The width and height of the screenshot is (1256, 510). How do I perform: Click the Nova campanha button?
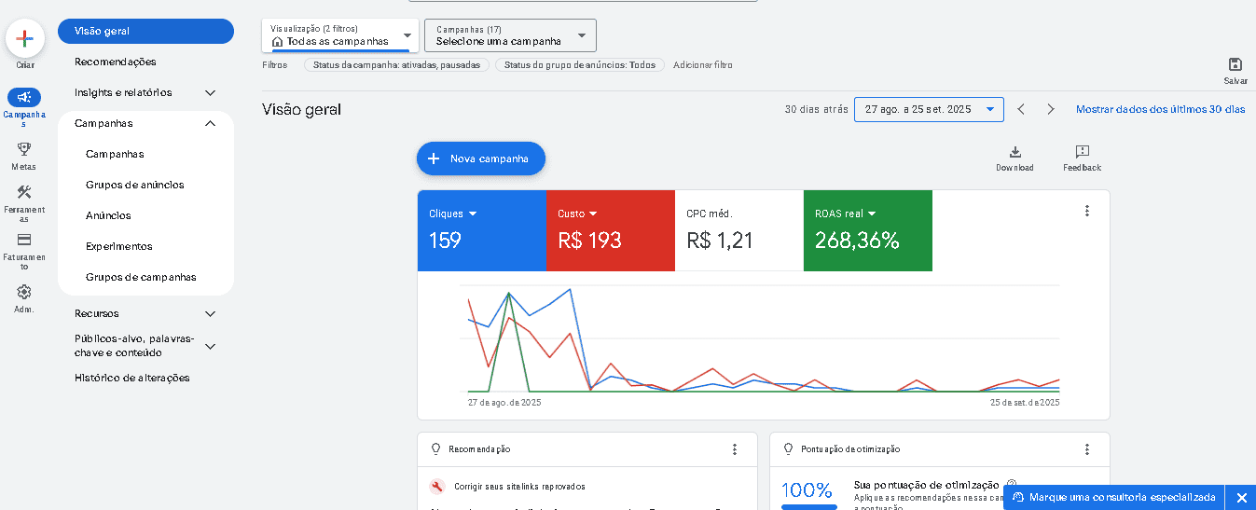480,159
